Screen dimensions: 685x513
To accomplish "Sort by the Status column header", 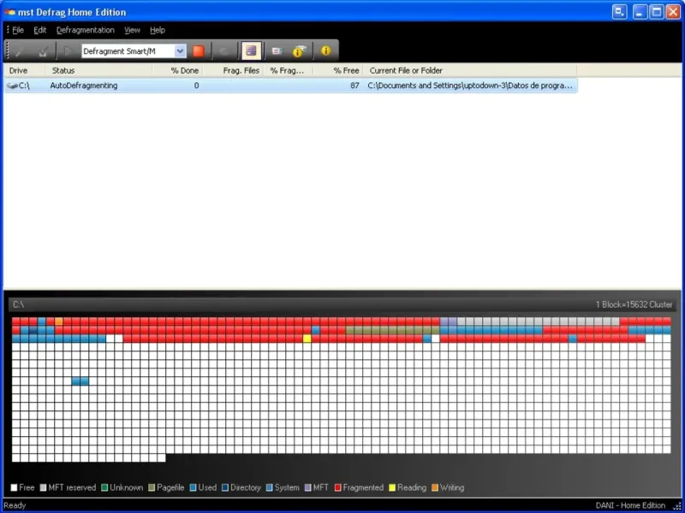I will (99, 71).
